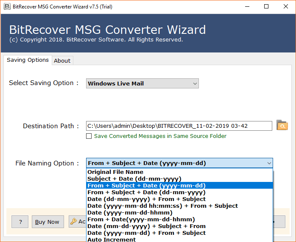Viewport: 296px width, 242px height.
Task: Choose Subject + Date (dd-mm-yyyy) option
Action: point(180,179)
